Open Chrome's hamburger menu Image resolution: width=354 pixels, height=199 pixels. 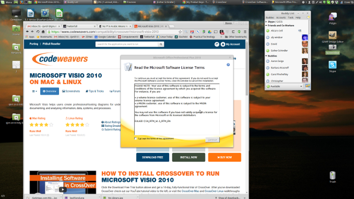[x=245, y=32]
